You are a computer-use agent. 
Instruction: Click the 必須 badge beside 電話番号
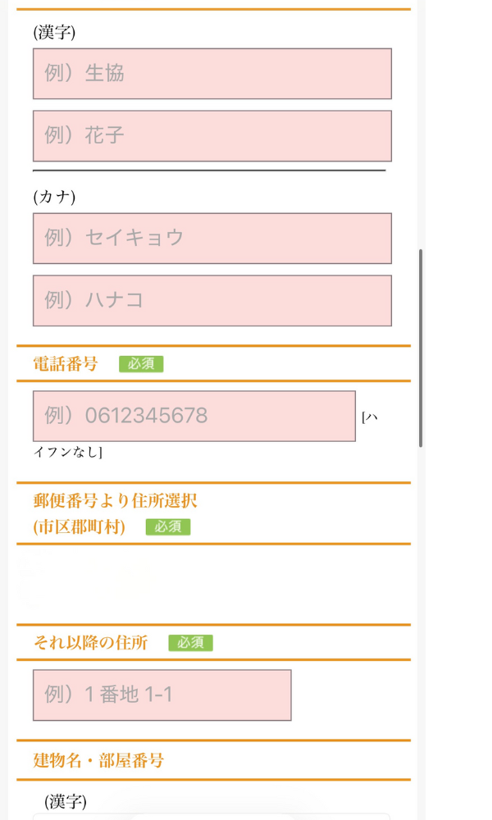point(141,364)
